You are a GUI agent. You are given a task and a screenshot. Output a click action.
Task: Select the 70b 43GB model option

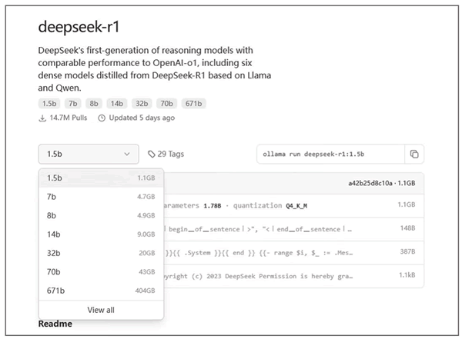coord(101,272)
